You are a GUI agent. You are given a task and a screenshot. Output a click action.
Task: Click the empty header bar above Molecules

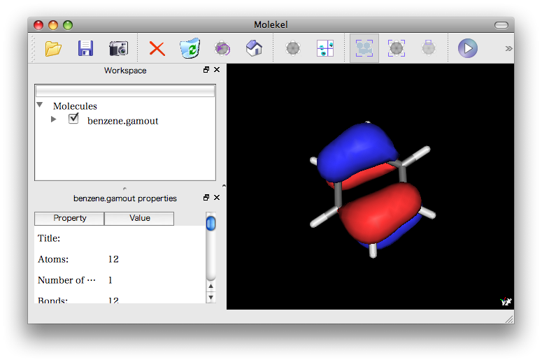125,91
